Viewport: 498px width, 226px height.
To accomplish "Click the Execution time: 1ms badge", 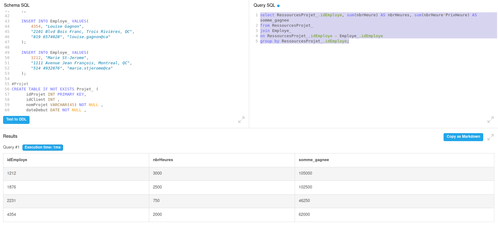I will pyautogui.click(x=43, y=148).
